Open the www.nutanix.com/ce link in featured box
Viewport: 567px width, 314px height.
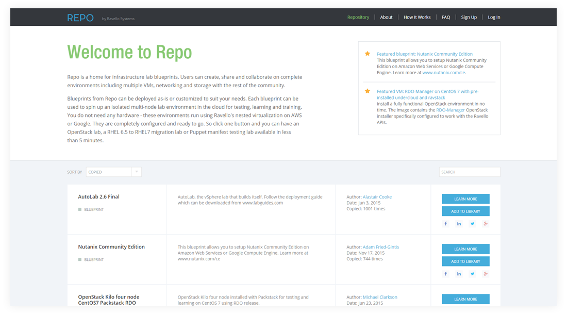[444, 73]
